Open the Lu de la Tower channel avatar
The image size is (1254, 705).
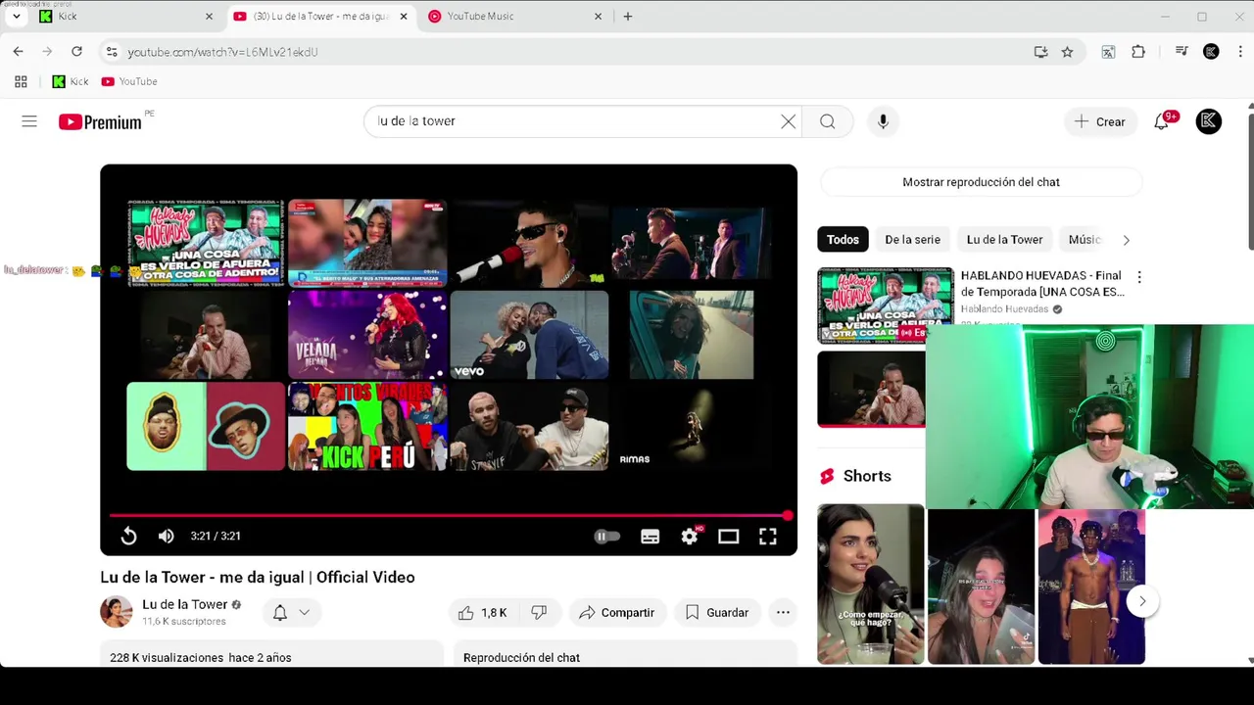[x=116, y=612]
